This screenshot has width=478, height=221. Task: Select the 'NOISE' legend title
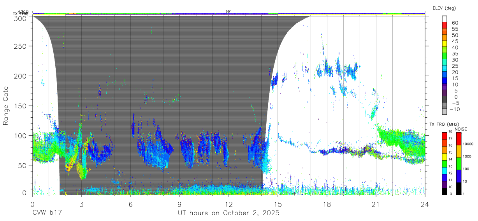(x=460, y=129)
